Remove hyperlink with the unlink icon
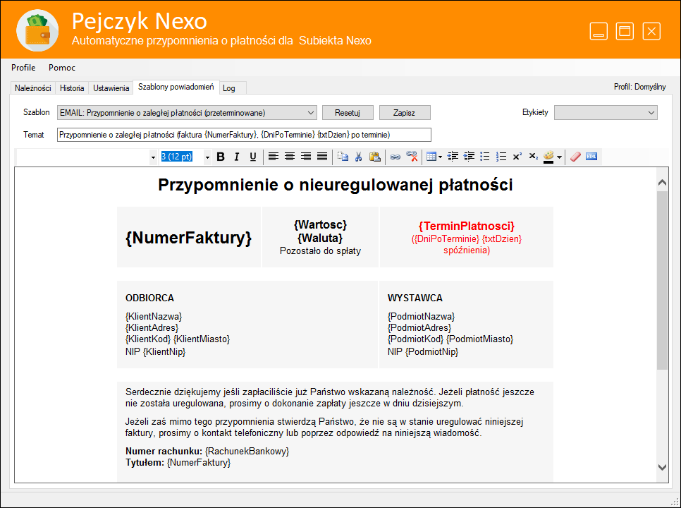This screenshot has height=508, width=681. pyautogui.click(x=412, y=157)
